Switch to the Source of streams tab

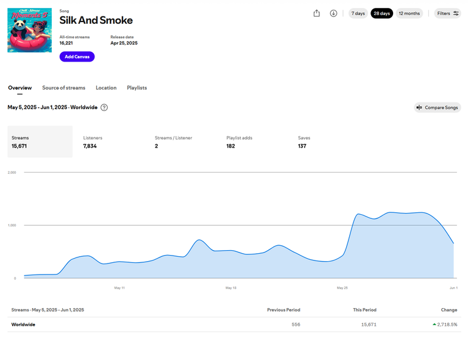coord(63,88)
